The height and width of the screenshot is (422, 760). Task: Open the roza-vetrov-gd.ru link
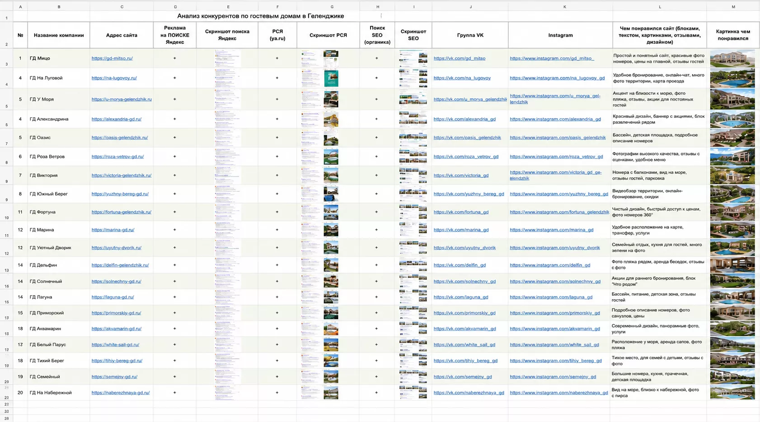(x=117, y=157)
